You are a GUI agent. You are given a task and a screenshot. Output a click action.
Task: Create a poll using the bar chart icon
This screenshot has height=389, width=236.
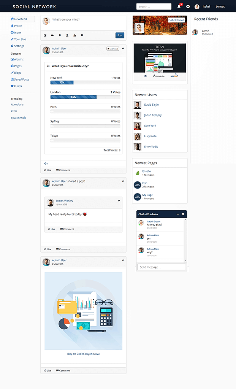pos(74,35)
